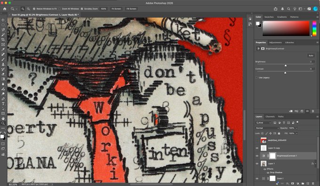Choose Zoom In mode in options bar
Screen dimensions: 320x186
[x=23, y=9]
